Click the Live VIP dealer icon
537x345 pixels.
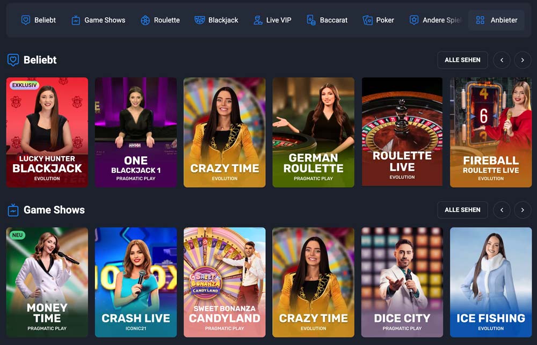pos(258,20)
